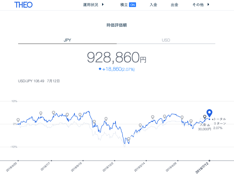Click the small deposit icon next to 入金 label
Image resolution: width=234 pixels, height=180 pixels.
(209, 125)
